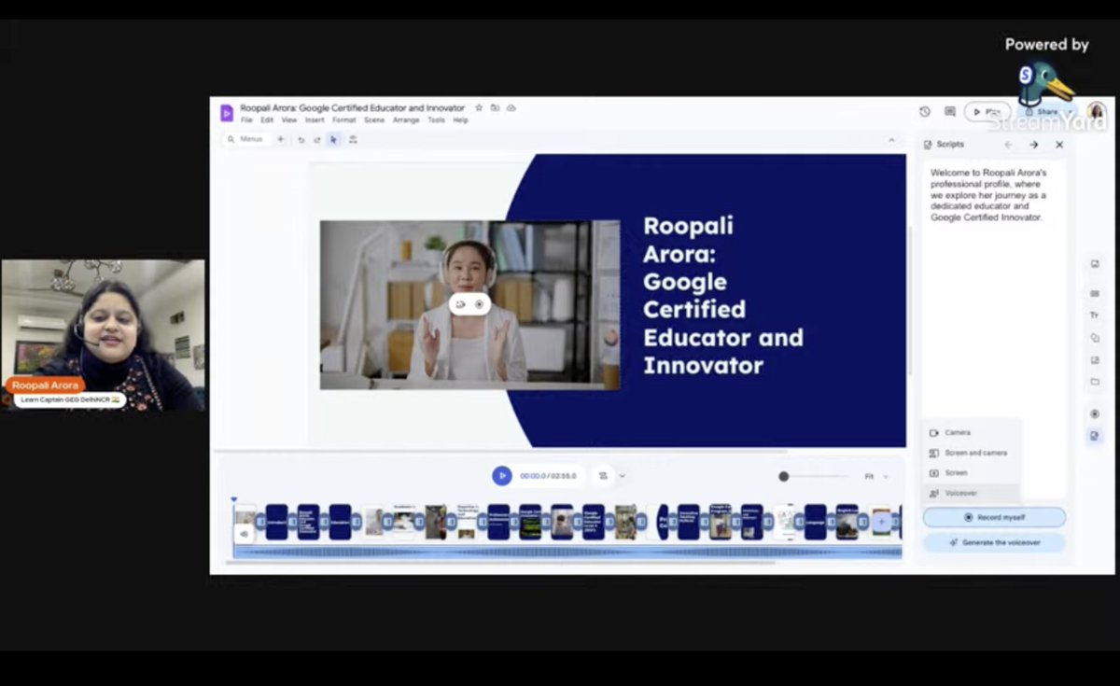The width and height of the screenshot is (1120, 686).
Task: Open the Scene menu
Action: coord(374,120)
